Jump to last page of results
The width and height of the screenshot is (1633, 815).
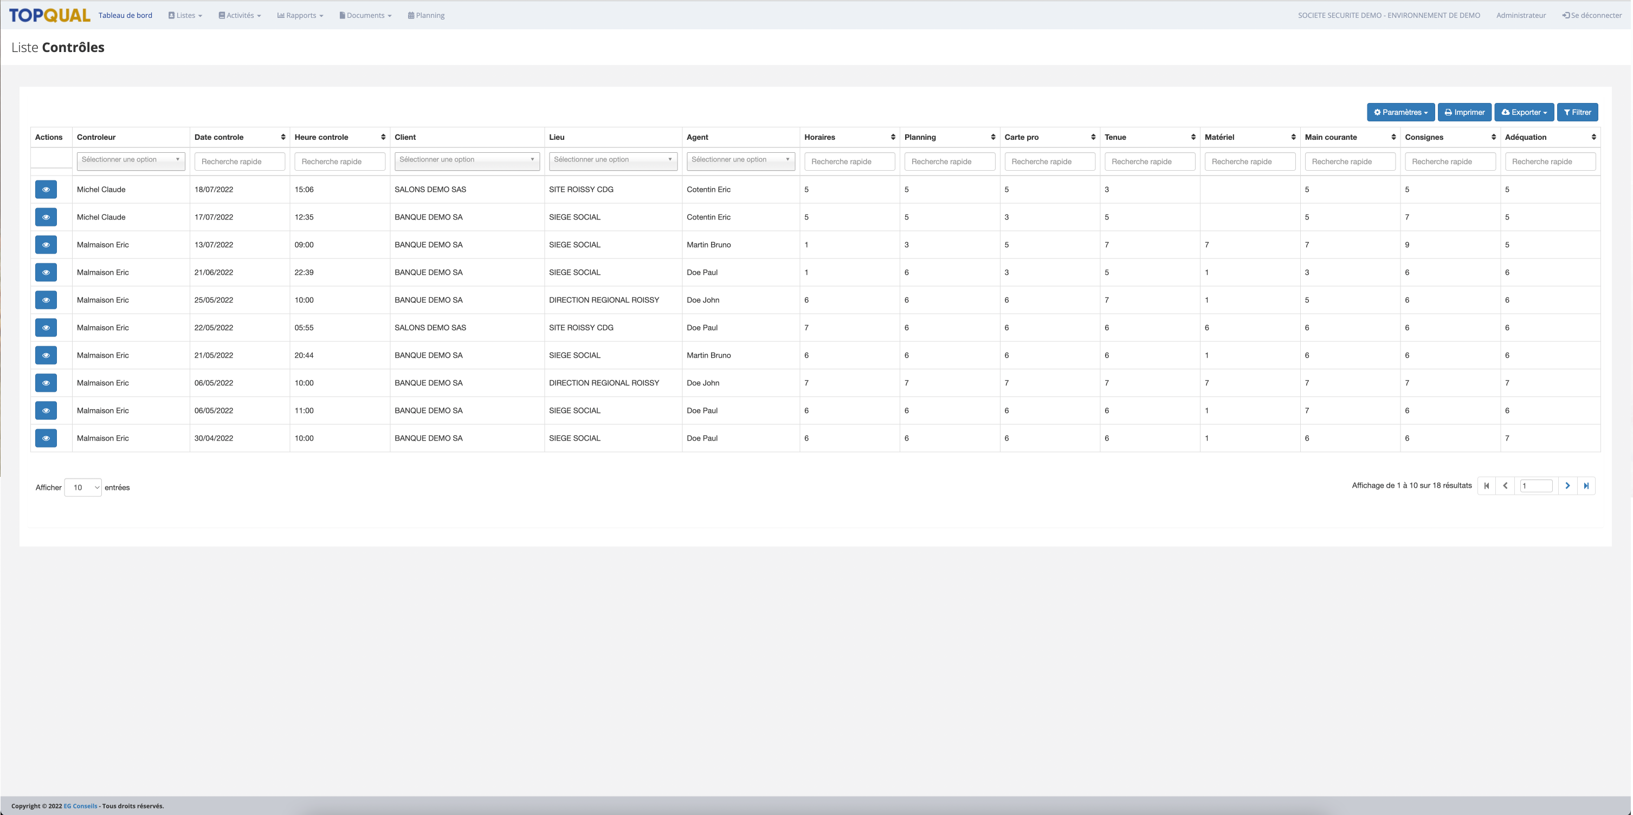tap(1586, 486)
